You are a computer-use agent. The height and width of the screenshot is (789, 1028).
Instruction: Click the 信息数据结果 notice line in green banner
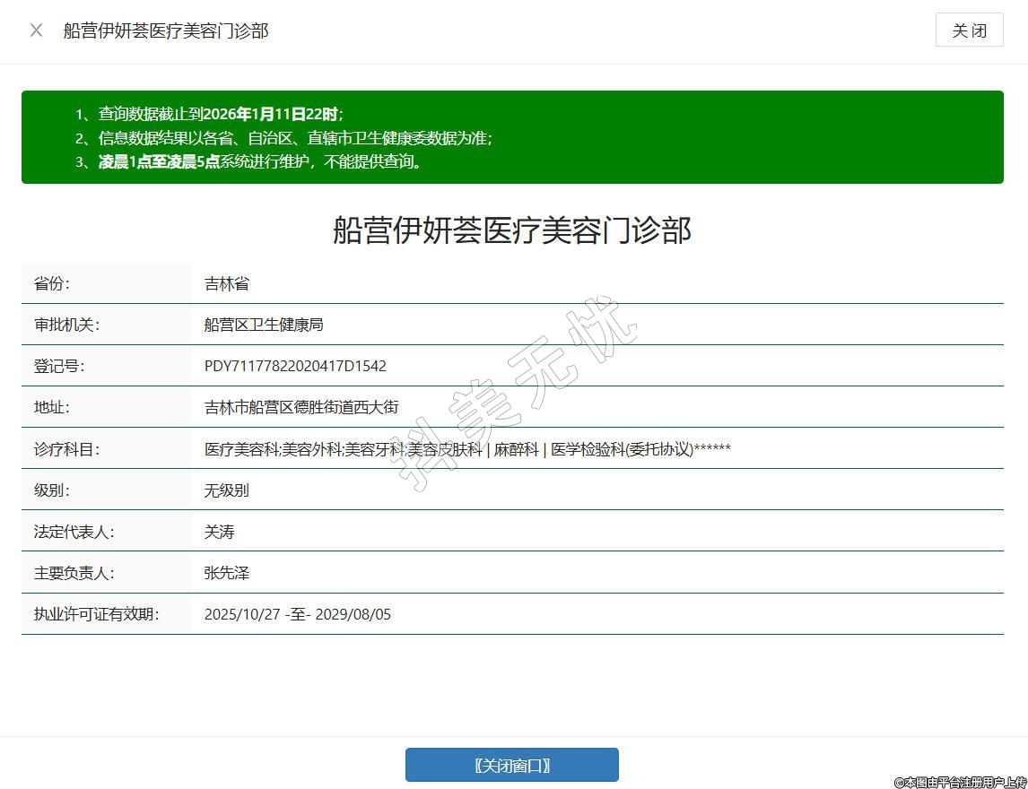(x=295, y=138)
